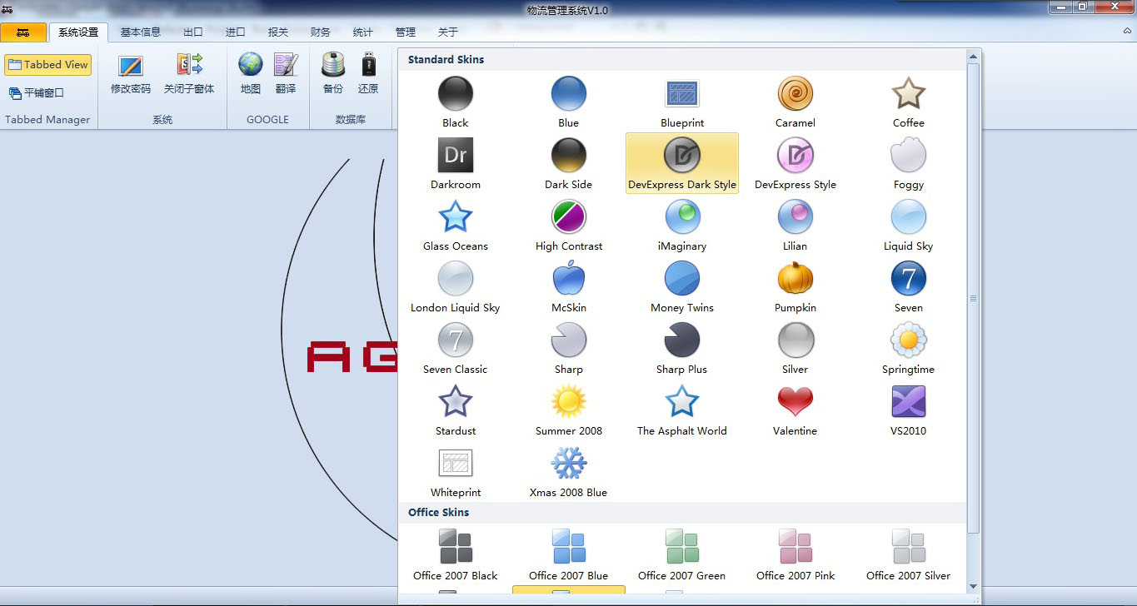Choose the Caramel skin
Viewport: 1137px width, 606px height.
pyautogui.click(x=795, y=94)
